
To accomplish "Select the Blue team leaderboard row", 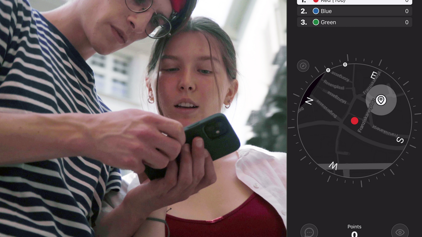I will [x=354, y=11].
